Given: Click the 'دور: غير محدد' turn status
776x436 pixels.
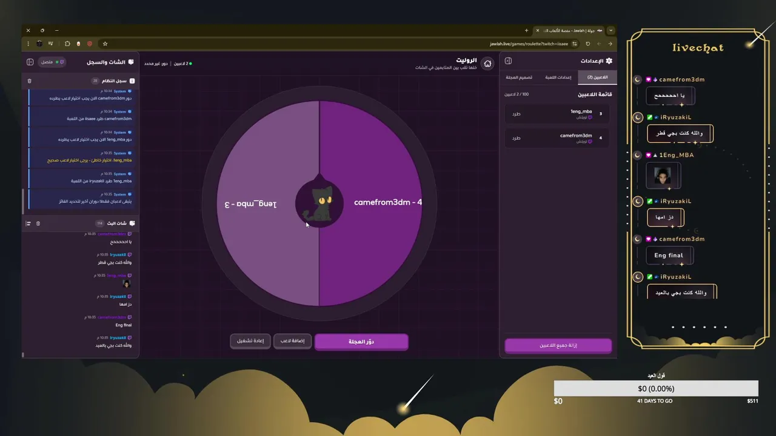Looking at the screenshot, I should pos(156,64).
